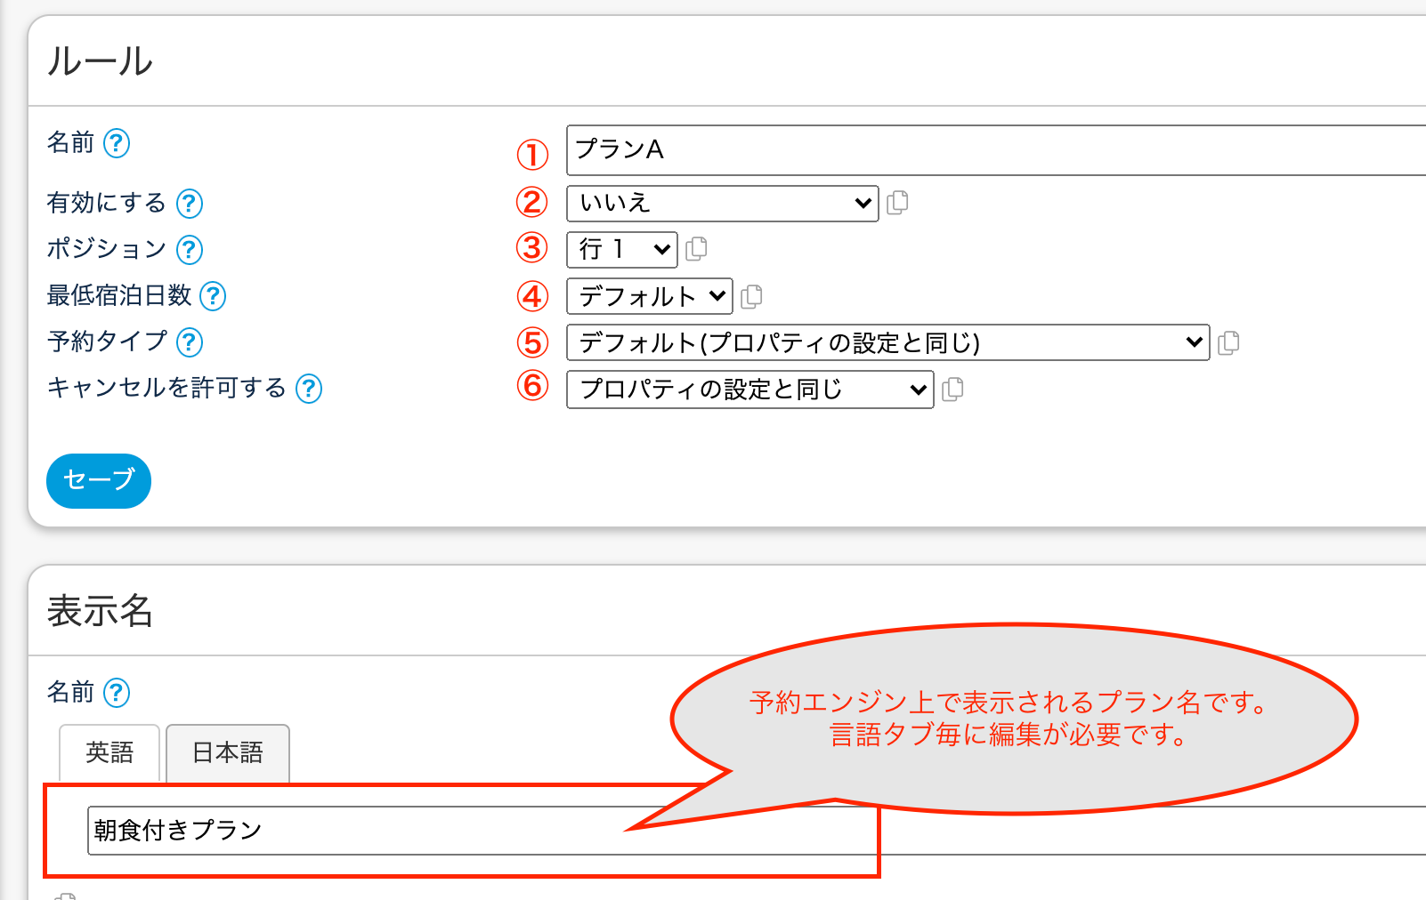Click the copy icon next to 有効にする dropdown
Viewport: 1426px width, 900px height.
coord(897,203)
